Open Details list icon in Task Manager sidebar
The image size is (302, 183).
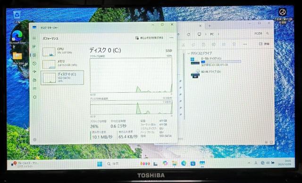click(x=34, y=88)
